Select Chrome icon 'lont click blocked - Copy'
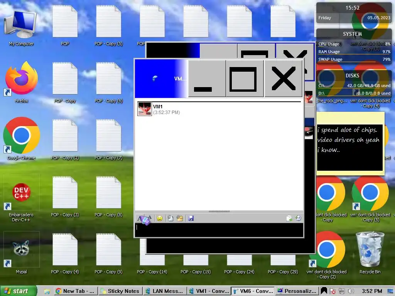Screen dimensions: 395x296 (x=329, y=199)
